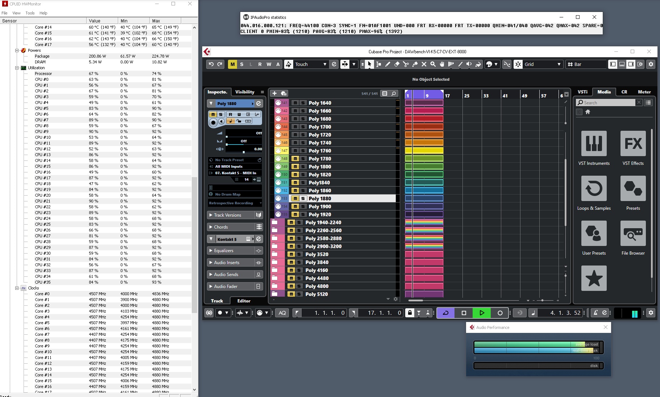Select the Hand pan tool

point(442,64)
